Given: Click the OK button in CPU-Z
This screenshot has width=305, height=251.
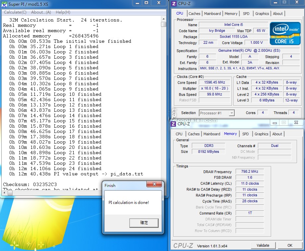Looking at the screenshot, I should coord(290,245).
